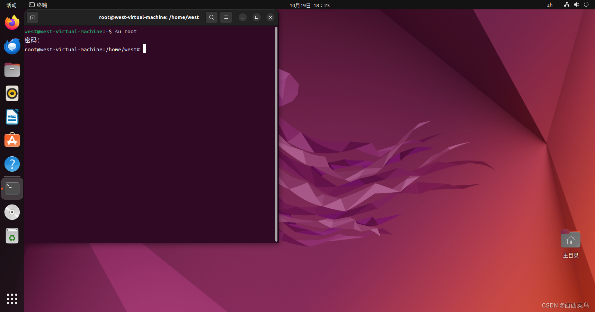Open the 终端 app menu in top bar
This screenshot has height=312, width=595.
pos(38,5)
